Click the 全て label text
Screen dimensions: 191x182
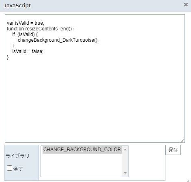tap(18, 169)
